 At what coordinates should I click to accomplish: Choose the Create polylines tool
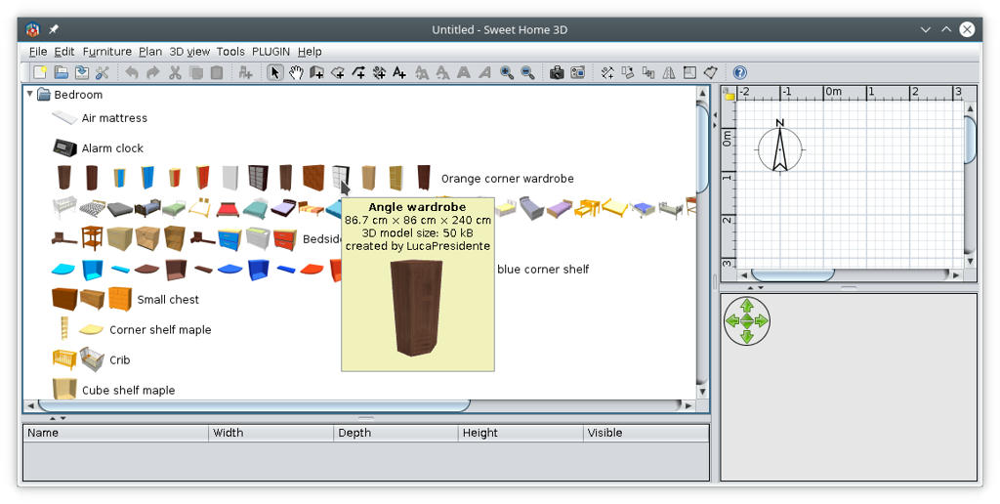click(359, 72)
